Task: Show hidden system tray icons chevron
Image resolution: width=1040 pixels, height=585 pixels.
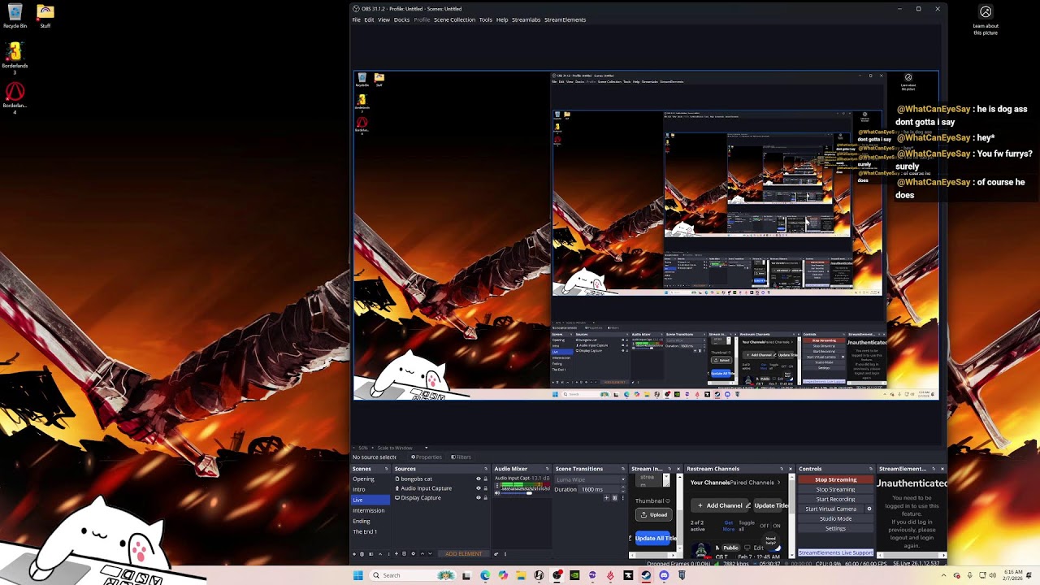Action: click(943, 575)
